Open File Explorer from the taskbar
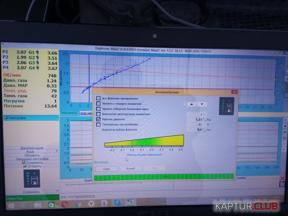This screenshot has width=288, height=216. point(37,205)
